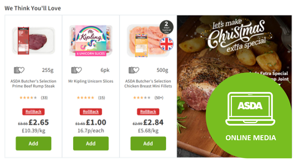Open the Mr Kipling Unicorn Slices image
The image size is (296, 160).
point(91,41)
